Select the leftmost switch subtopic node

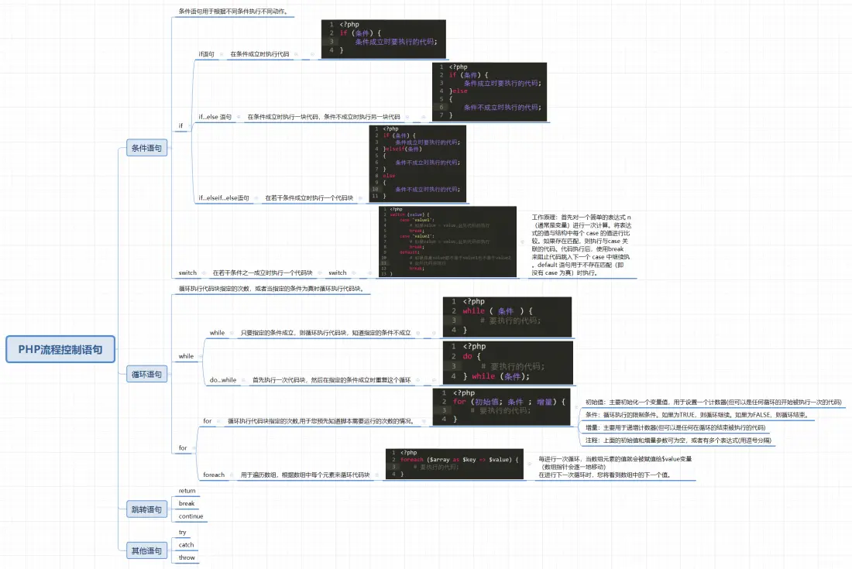point(187,273)
